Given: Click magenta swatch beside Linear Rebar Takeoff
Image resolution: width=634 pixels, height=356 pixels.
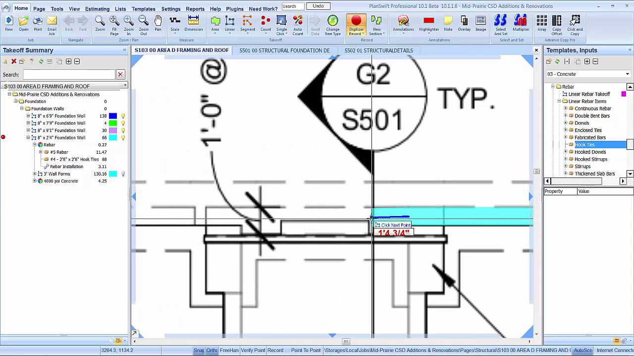Looking at the screenshot, I should click(x=624, y=94).
